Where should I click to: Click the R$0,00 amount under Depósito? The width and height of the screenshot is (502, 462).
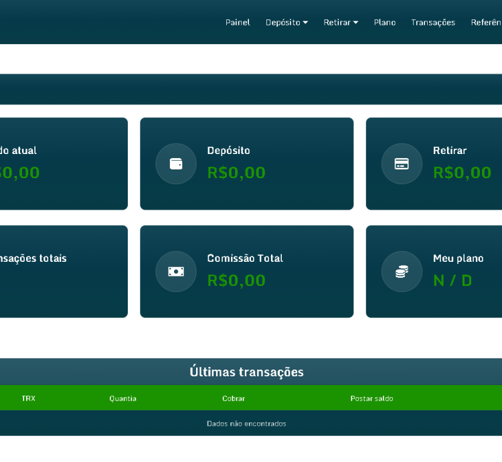click(x=236, y=173)
